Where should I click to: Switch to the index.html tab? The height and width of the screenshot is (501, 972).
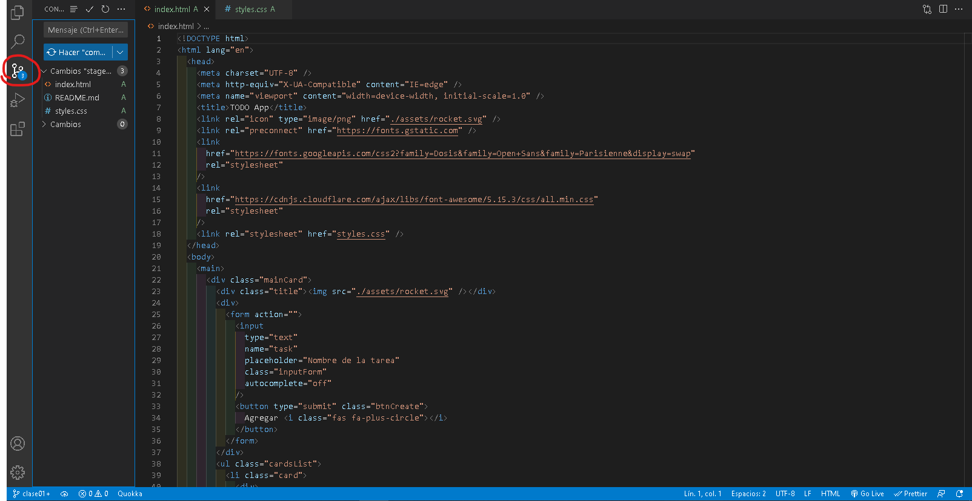click(x=171, y=9)
